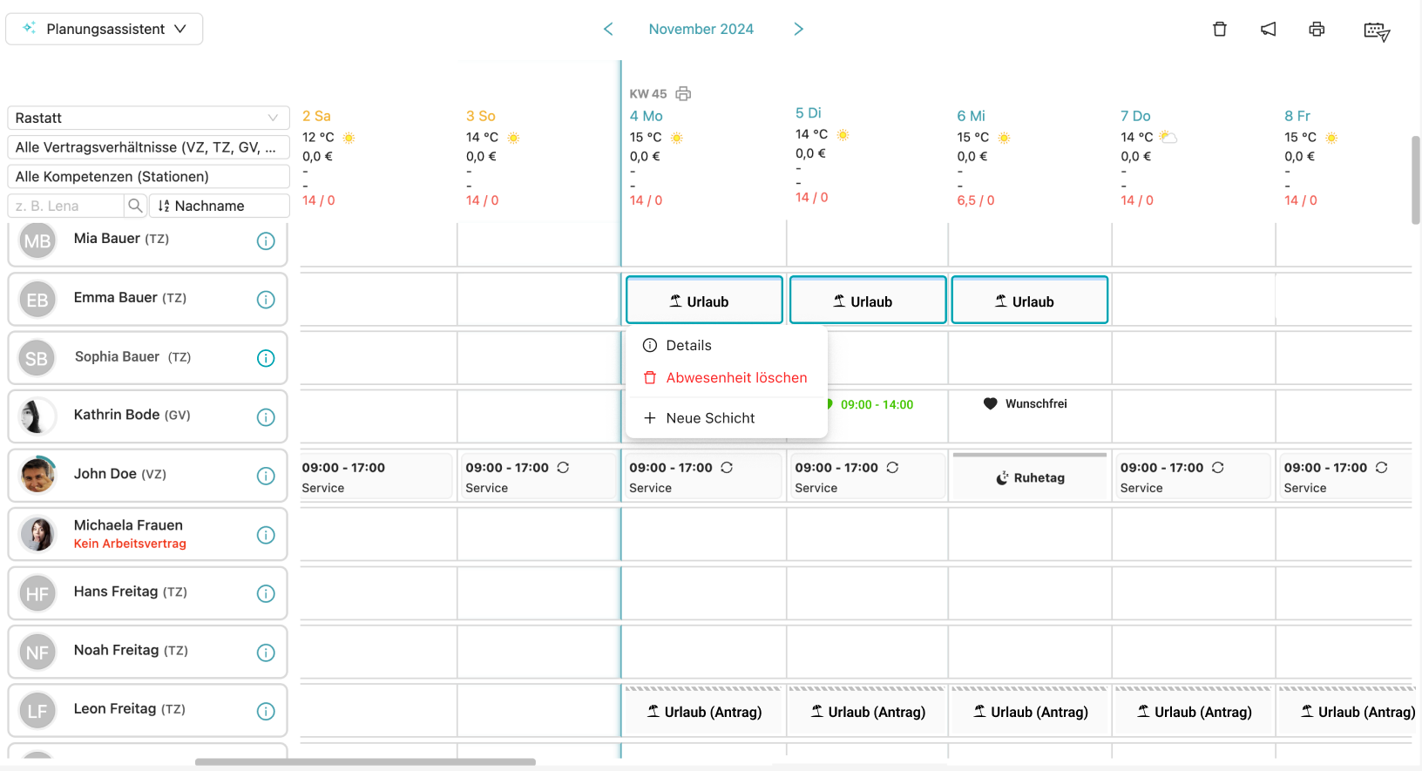Expand the Rastatt location dropdown
Image resolution: width=1422 pixels, height=771 pixels.
coord(148,118)
